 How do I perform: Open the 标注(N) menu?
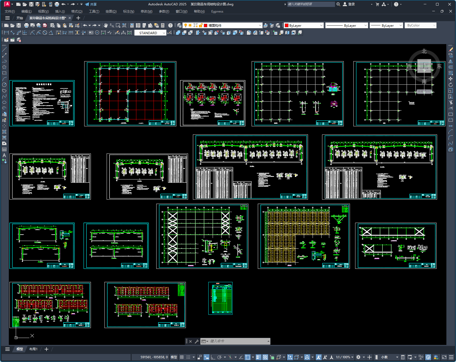click(x=128, y=11)
